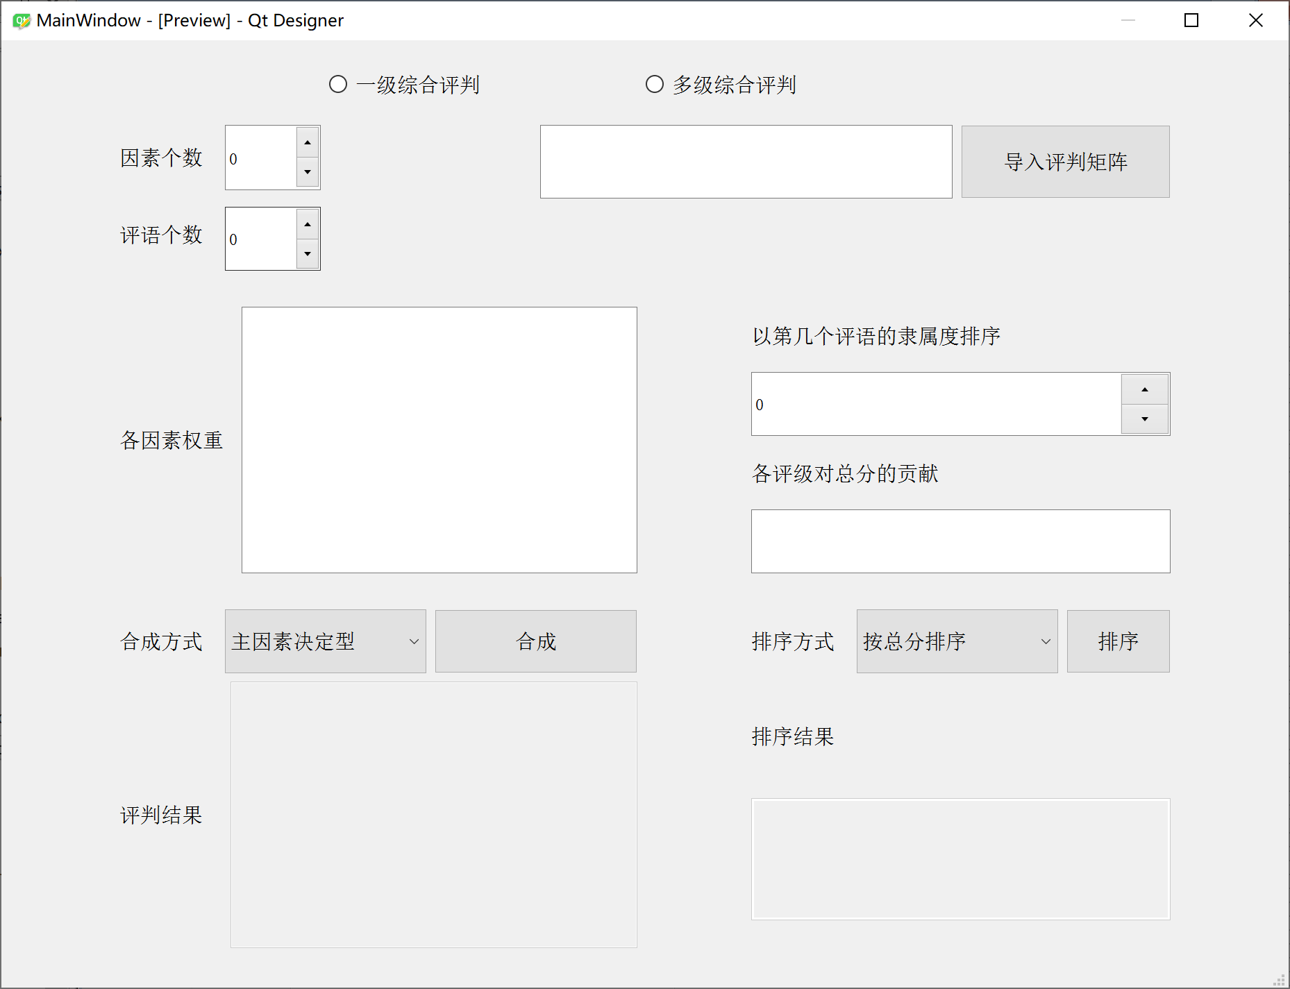The image size is (1290, 989).
Task: Select the 多级综合评判 radio button
Action: [x=653, y=84]
